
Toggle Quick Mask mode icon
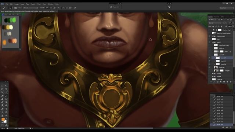[3, 125]
